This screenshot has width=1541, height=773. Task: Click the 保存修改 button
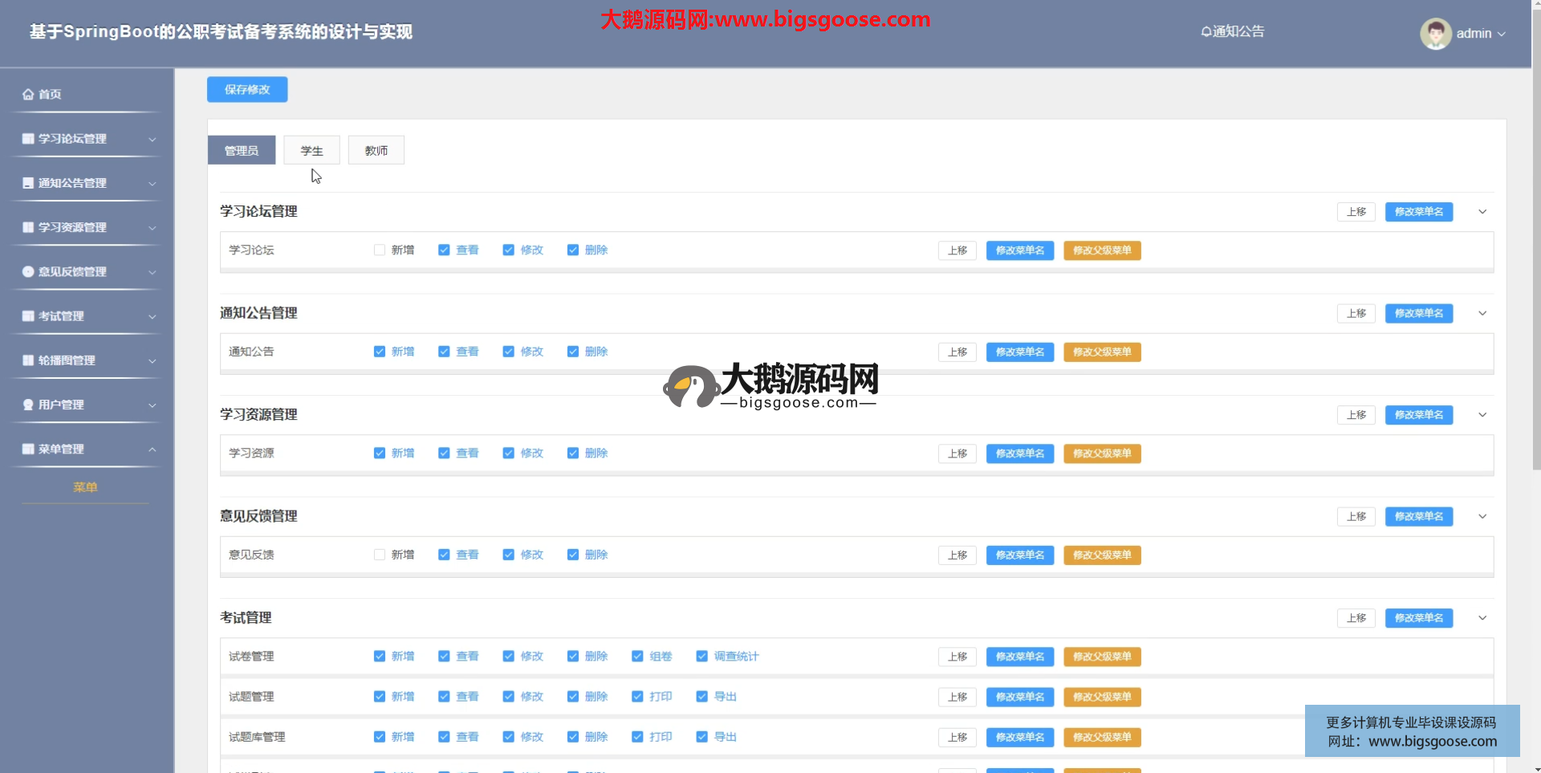247,89
